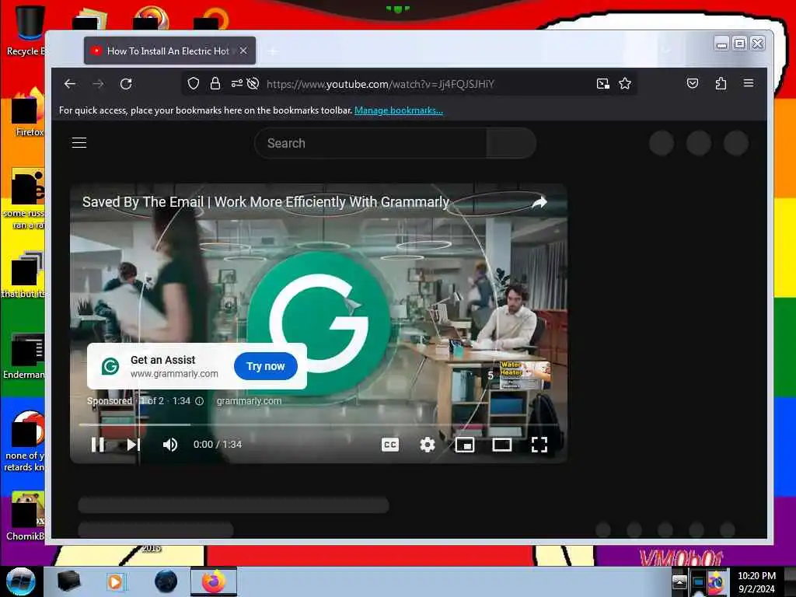Image resolution: width=796 pixels, height=597 pixels.
Task: Enter fullscreen on the video player
Action: click(539, 445)
